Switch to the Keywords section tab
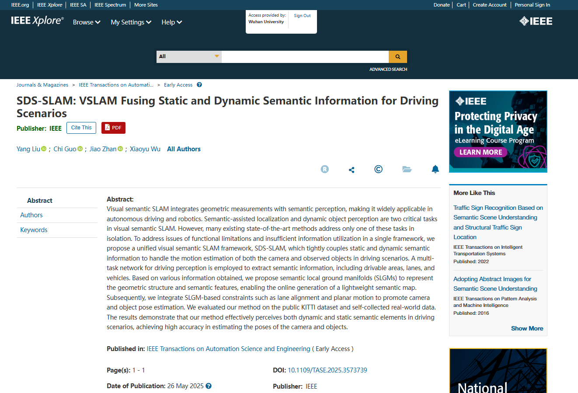This screenshot has width=578, height=393. (x=34, y=230)
